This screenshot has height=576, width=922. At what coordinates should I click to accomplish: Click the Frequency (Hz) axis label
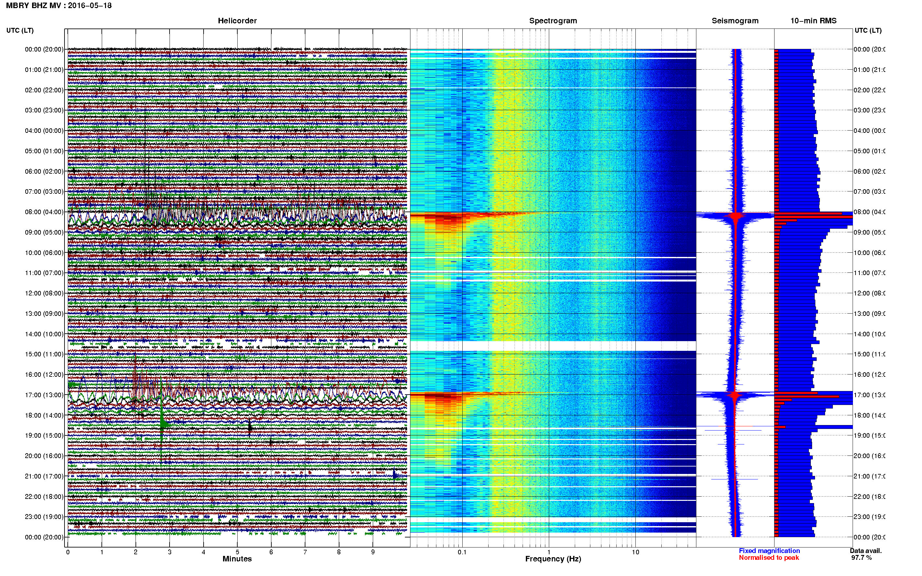(553, 559)
